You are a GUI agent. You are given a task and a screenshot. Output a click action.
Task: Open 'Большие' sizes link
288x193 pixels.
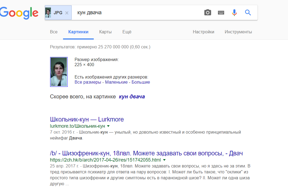pos(141,82)
